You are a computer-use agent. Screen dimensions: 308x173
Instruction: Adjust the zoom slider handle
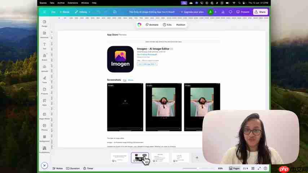pos(198,168)
